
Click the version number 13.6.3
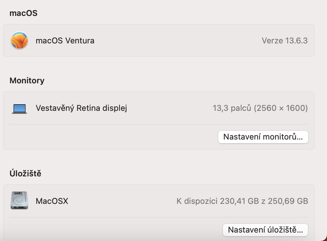point(296,41)
